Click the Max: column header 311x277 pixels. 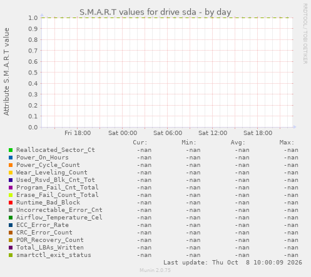click(287, 143)
